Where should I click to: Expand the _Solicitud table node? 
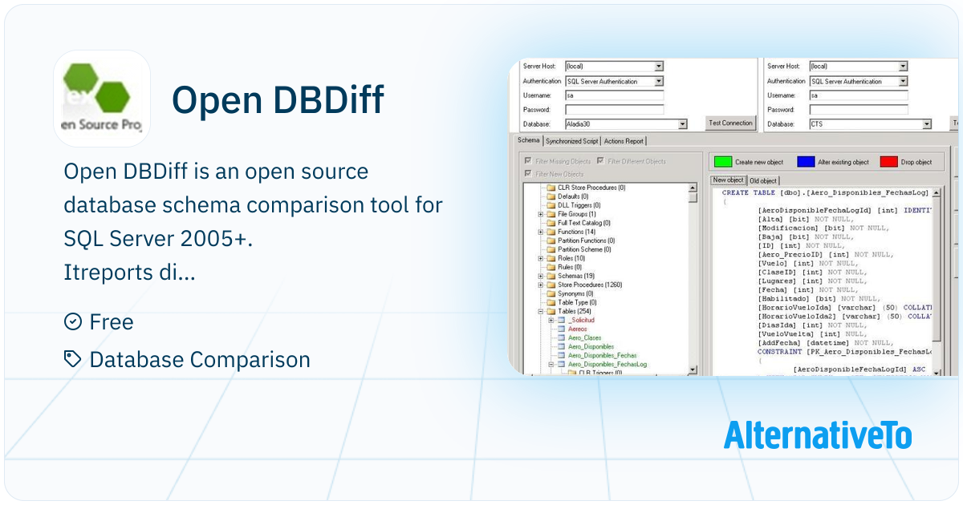click(551, 320)
